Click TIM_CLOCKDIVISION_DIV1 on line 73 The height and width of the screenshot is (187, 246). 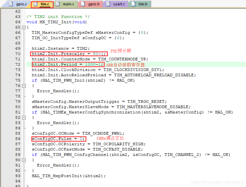coord(133,70)
